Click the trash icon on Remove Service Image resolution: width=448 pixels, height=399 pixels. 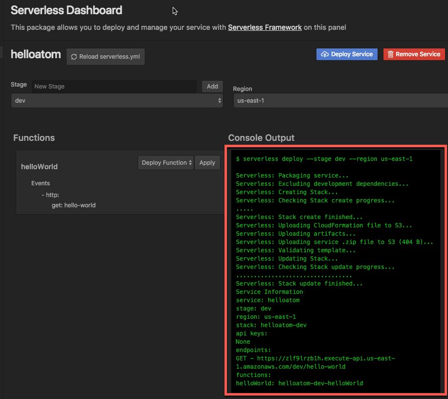(391, 54)
